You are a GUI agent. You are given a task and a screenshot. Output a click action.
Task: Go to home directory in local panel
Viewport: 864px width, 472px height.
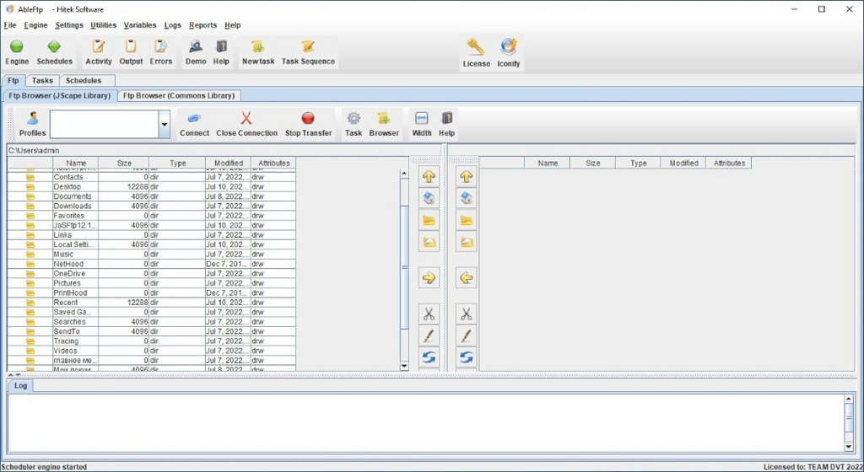tap(429, 198)
